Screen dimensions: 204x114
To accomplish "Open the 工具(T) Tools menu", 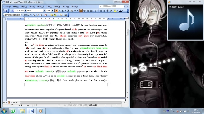I will 49,6.
